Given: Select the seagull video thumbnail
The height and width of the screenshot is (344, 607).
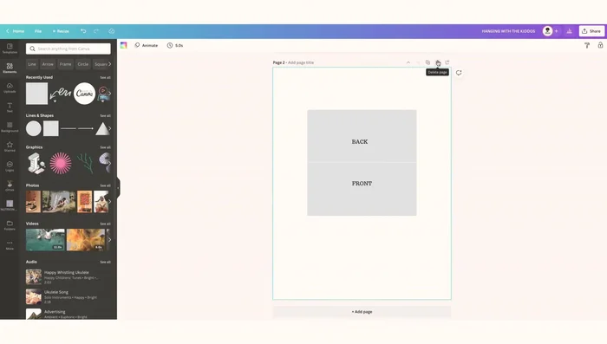Looking at the screenshot, I should coord(45,239).
